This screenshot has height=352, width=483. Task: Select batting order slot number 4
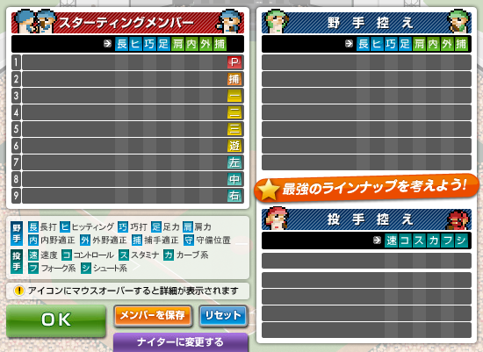pyautogui.click(x=127, y=112)
